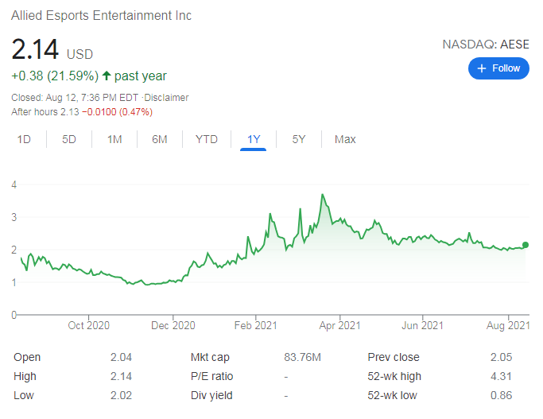Click the P/E ratio label
The height and width of the screenshot is (419, 543).
(x=212, y=376)
